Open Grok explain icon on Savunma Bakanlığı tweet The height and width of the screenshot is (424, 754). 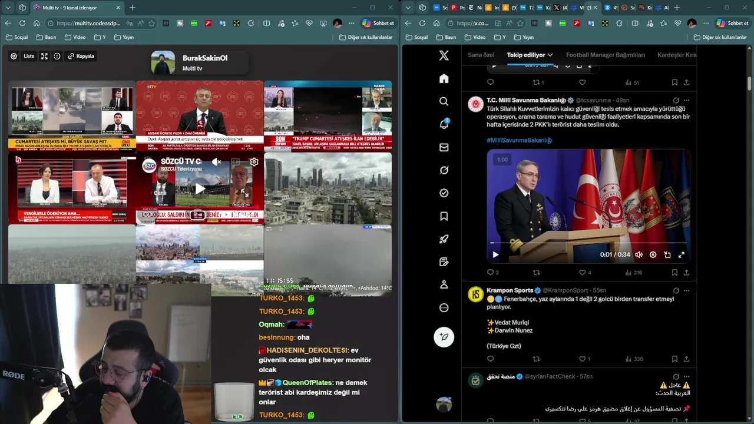[676, 100]
